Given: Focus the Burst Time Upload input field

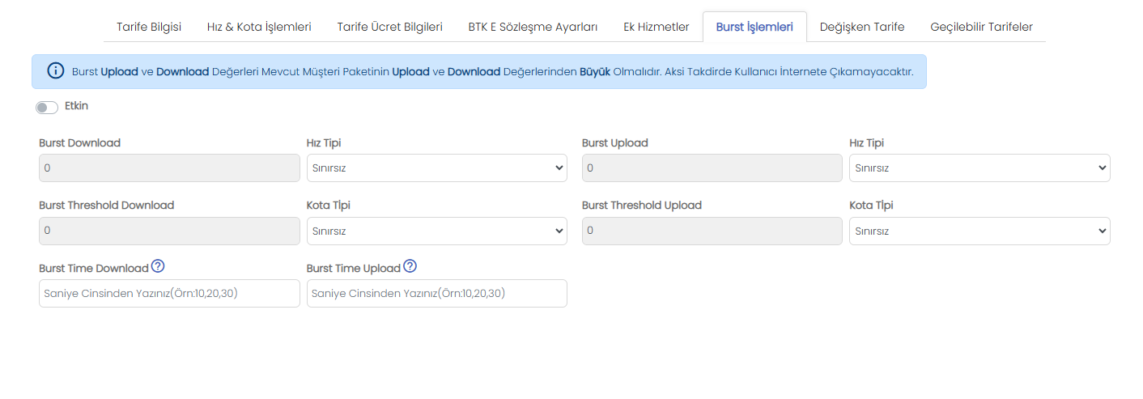Looking at the screenshot, I should click(x=437, y=293).
